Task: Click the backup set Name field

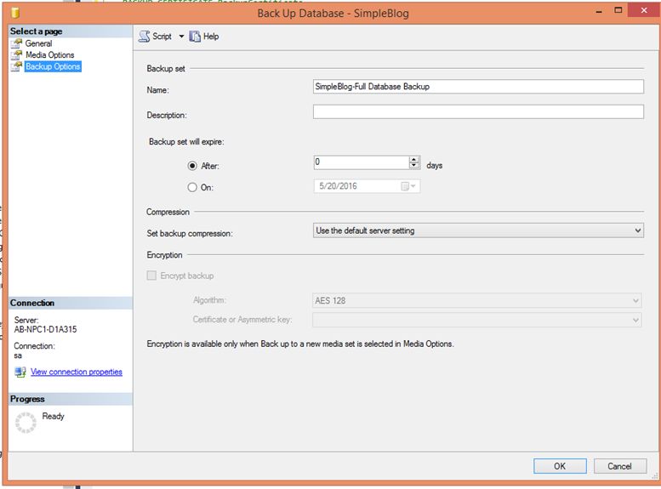Action: click(x=478, y=87)
